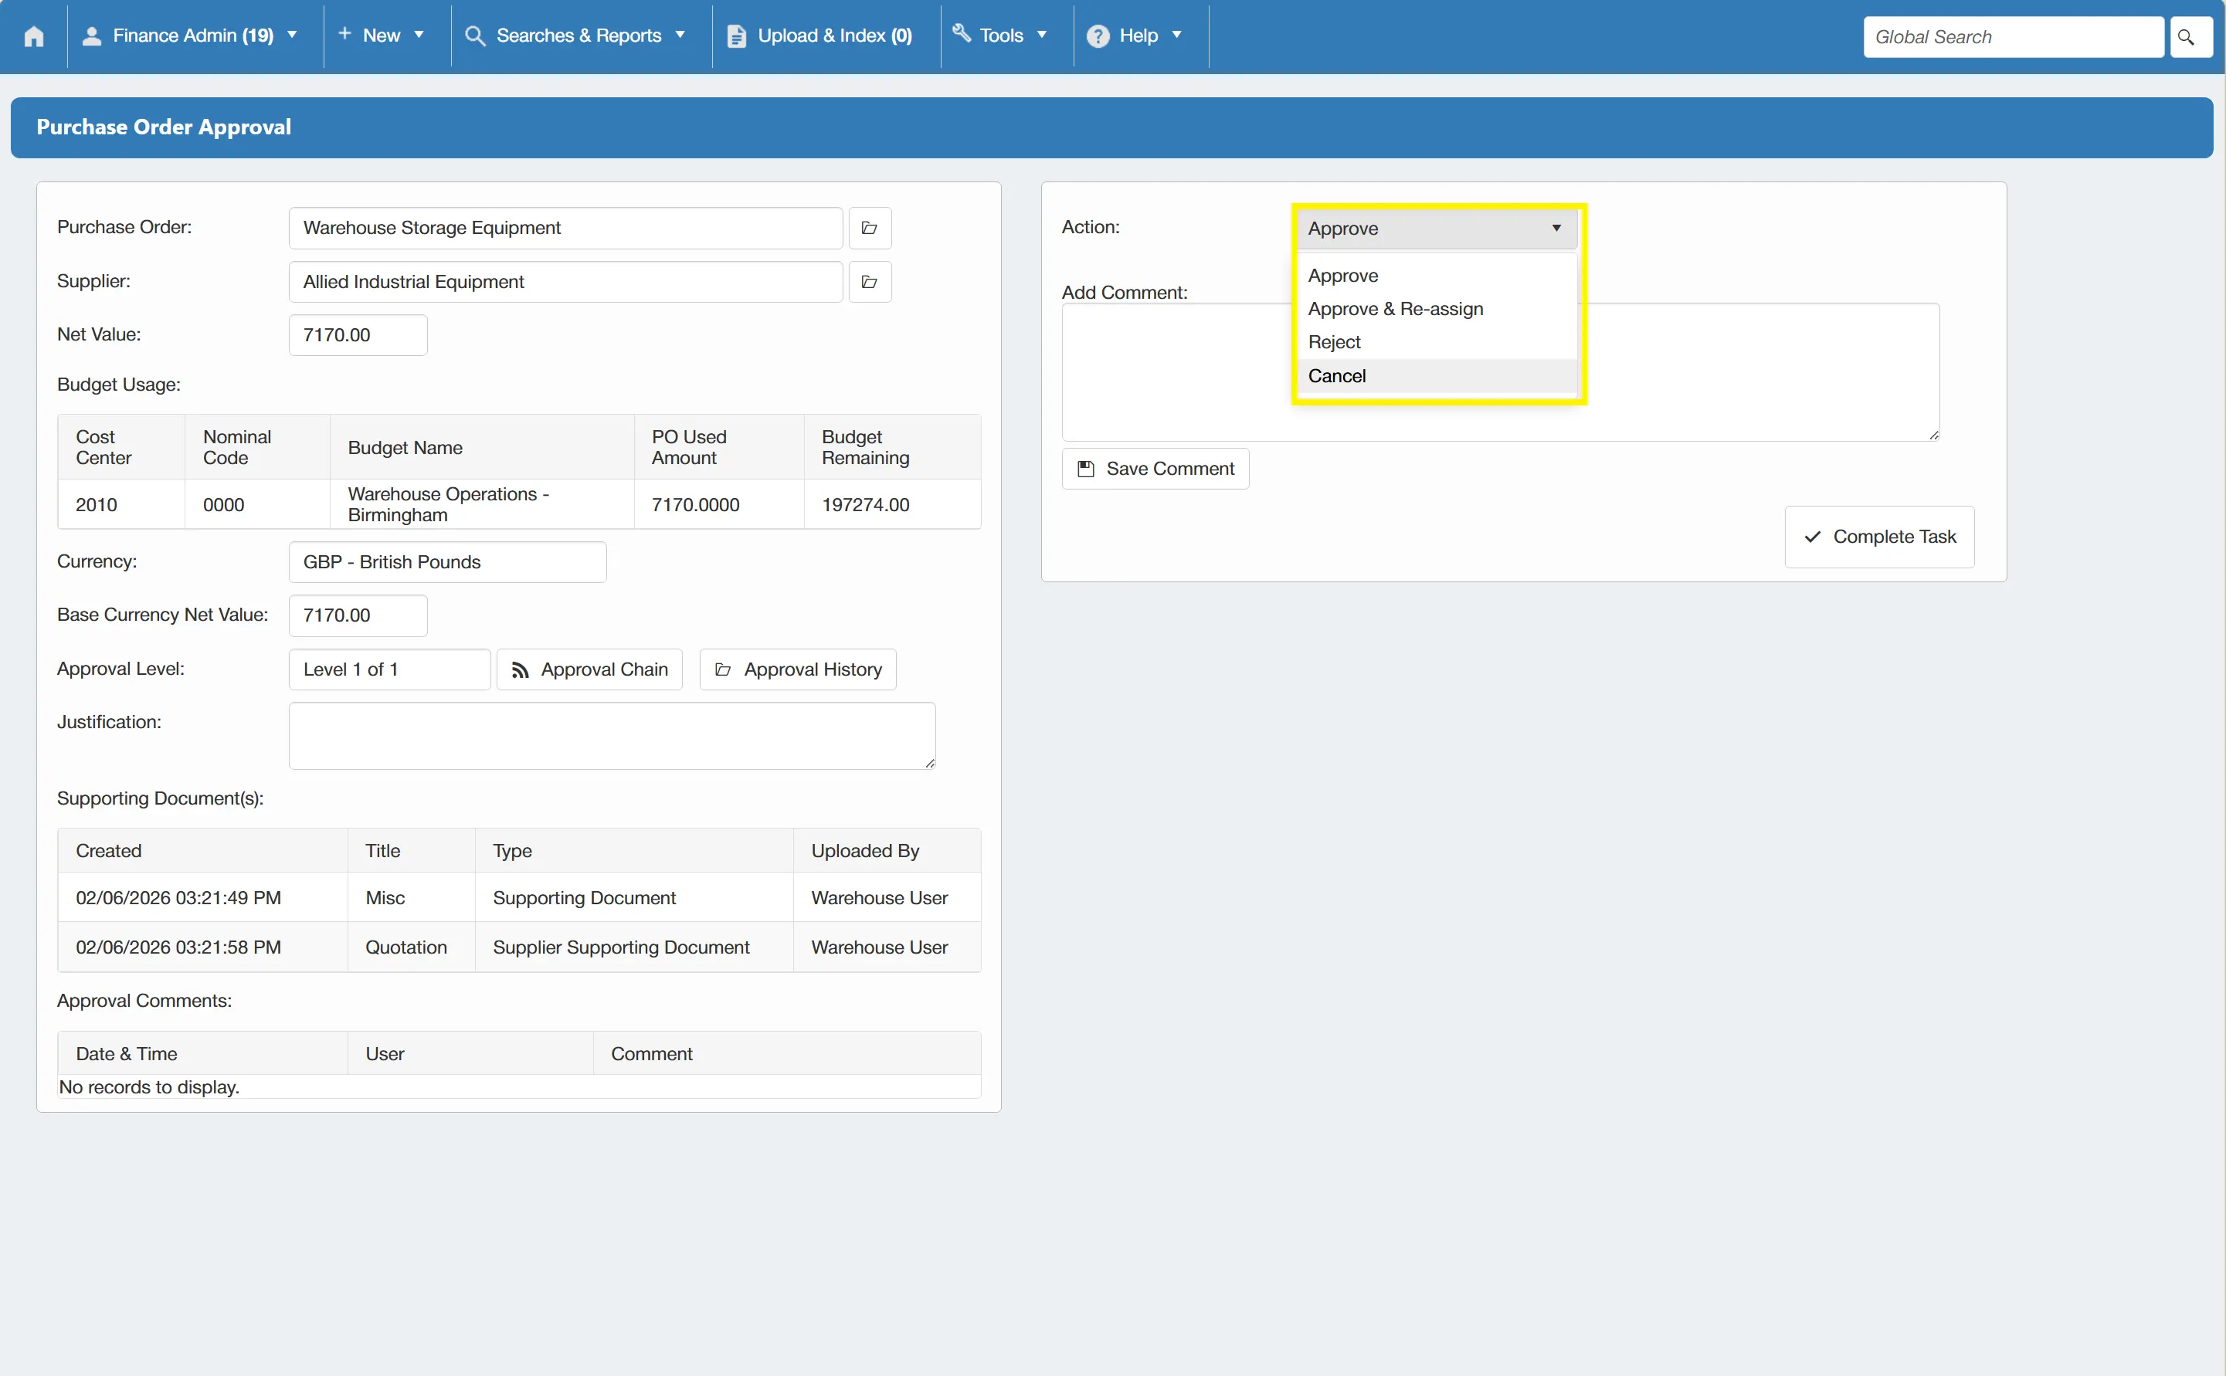Image resolution: width=2226 pixels, height=1376 pixels.
Task: Open Upload & Index (0)
Action: coord(821,36)
